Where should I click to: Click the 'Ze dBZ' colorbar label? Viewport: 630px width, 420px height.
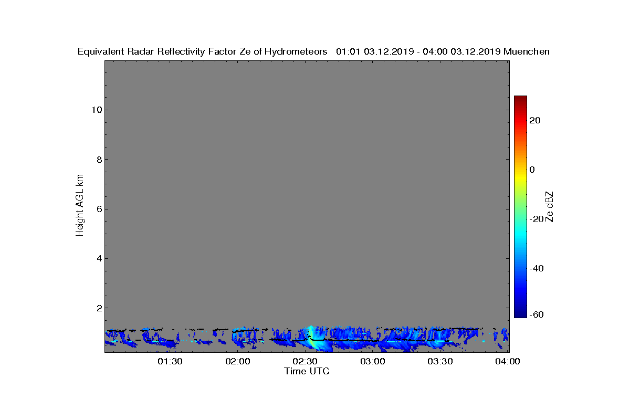tap(550, 206)
